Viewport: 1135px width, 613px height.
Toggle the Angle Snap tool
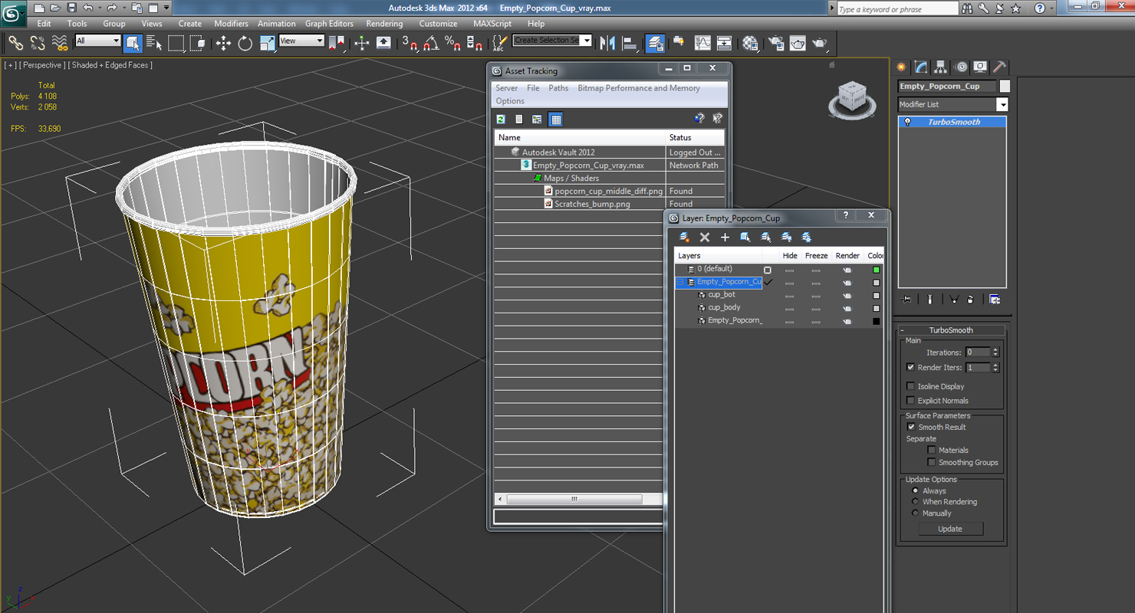click(431, 43)
